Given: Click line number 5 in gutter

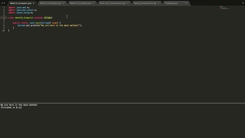Looking at the screenshot, I should click(x=4, y=18).
